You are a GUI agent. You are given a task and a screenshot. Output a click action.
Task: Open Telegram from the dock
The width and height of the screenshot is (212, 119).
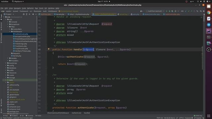point(209,25)
